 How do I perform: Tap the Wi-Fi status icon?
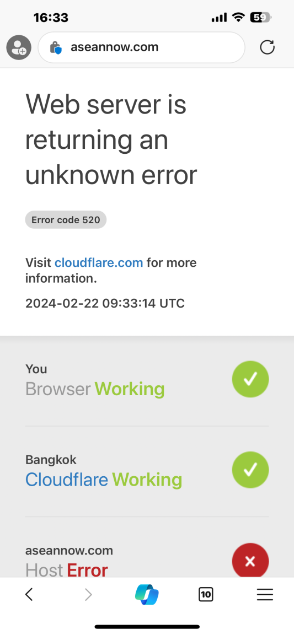tap(238, 18)
